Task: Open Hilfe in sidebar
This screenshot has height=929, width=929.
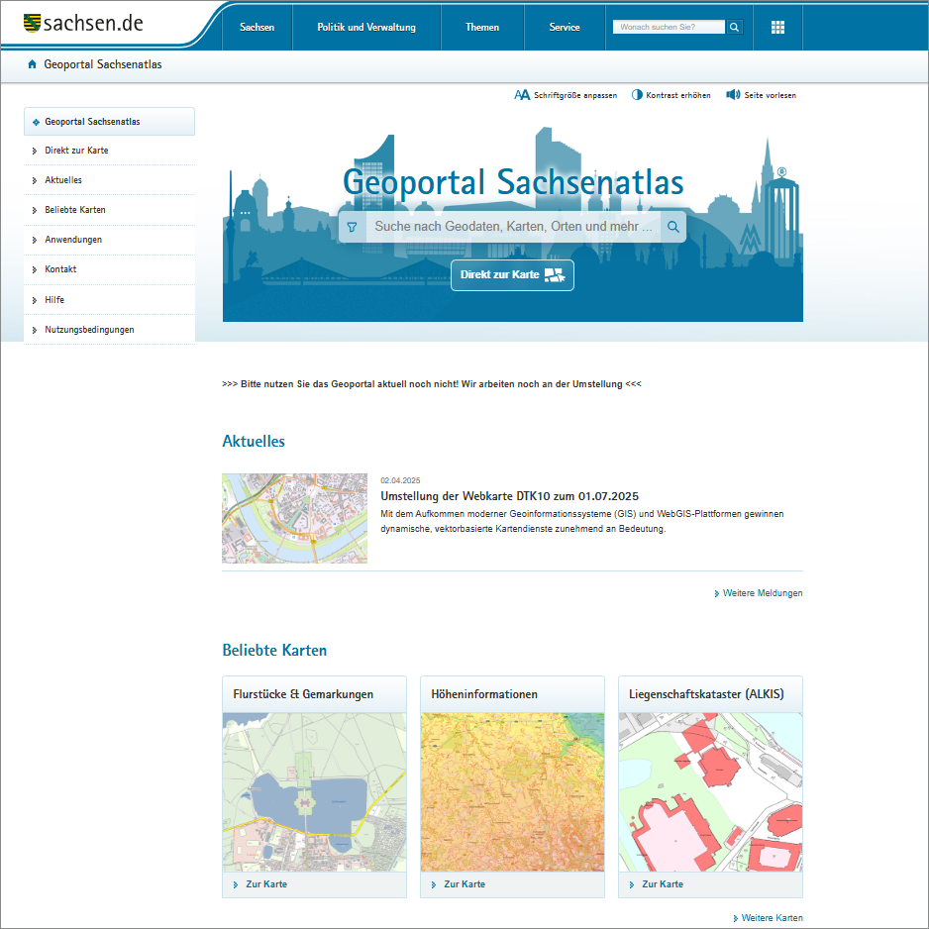Action: click(109, 300)
